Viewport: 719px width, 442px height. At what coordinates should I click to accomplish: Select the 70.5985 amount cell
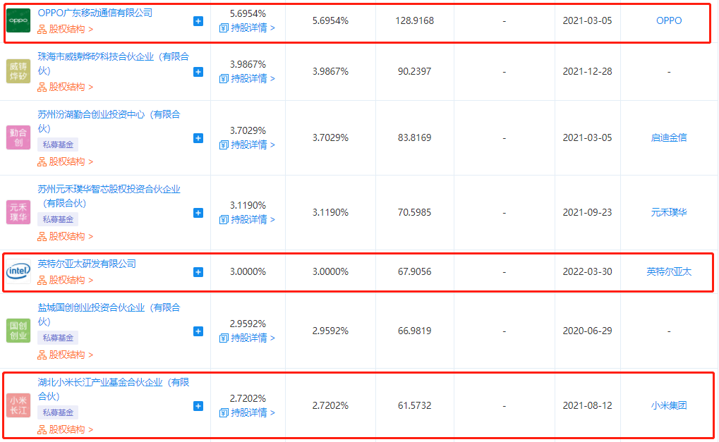click(414, 212)
